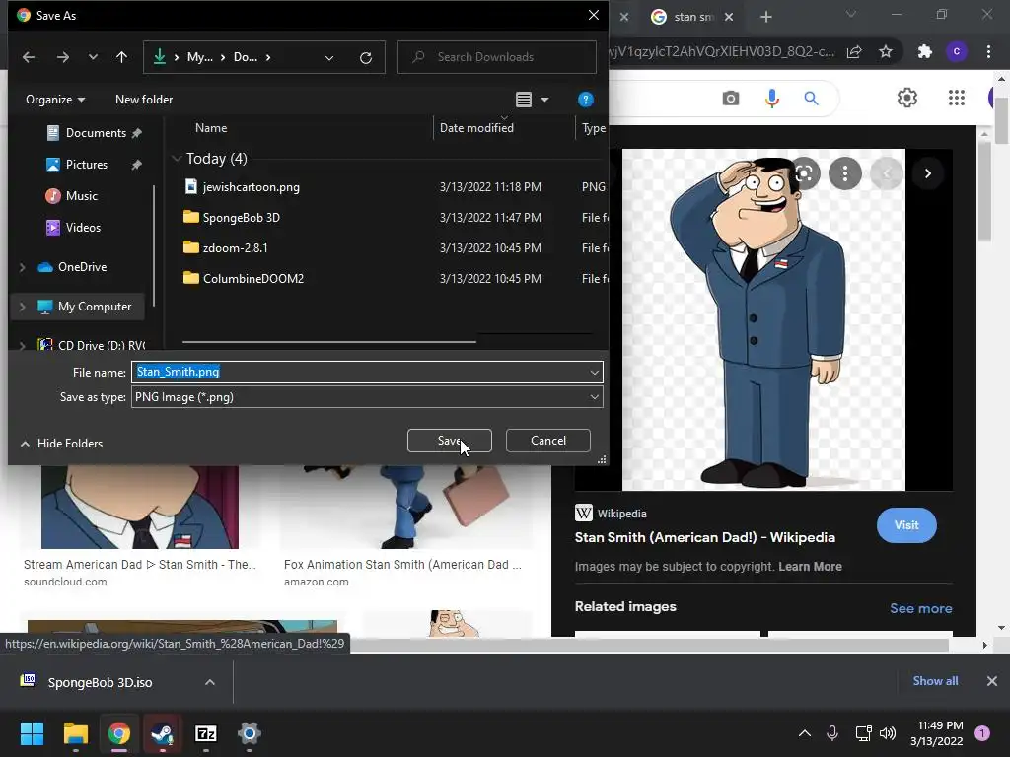Open Google Lens on the Stan Smith image

click(804, 173)
